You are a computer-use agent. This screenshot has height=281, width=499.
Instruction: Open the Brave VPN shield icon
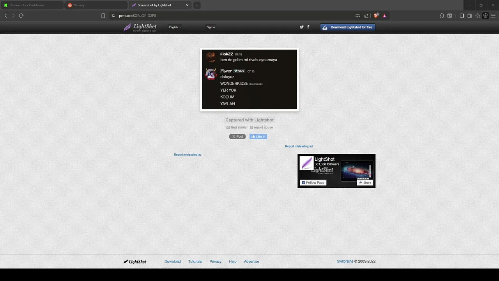485,16
